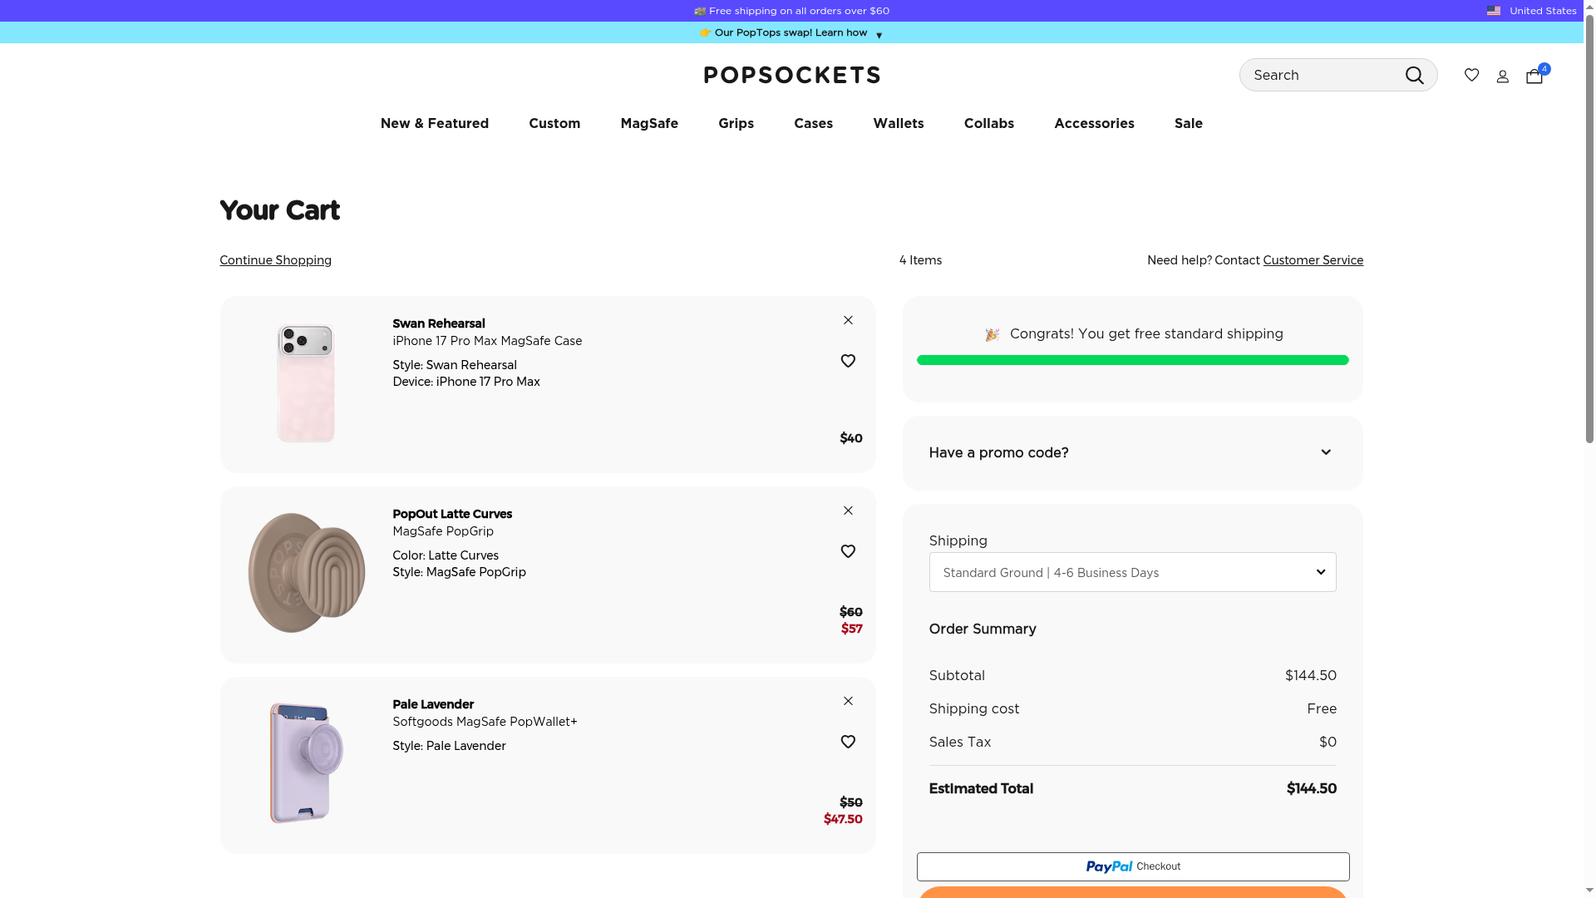Click the United States flag icon

[1494, 11]
